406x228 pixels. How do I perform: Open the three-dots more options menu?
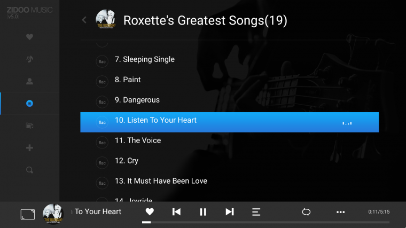pyautogui.click(x=340, y=212)
